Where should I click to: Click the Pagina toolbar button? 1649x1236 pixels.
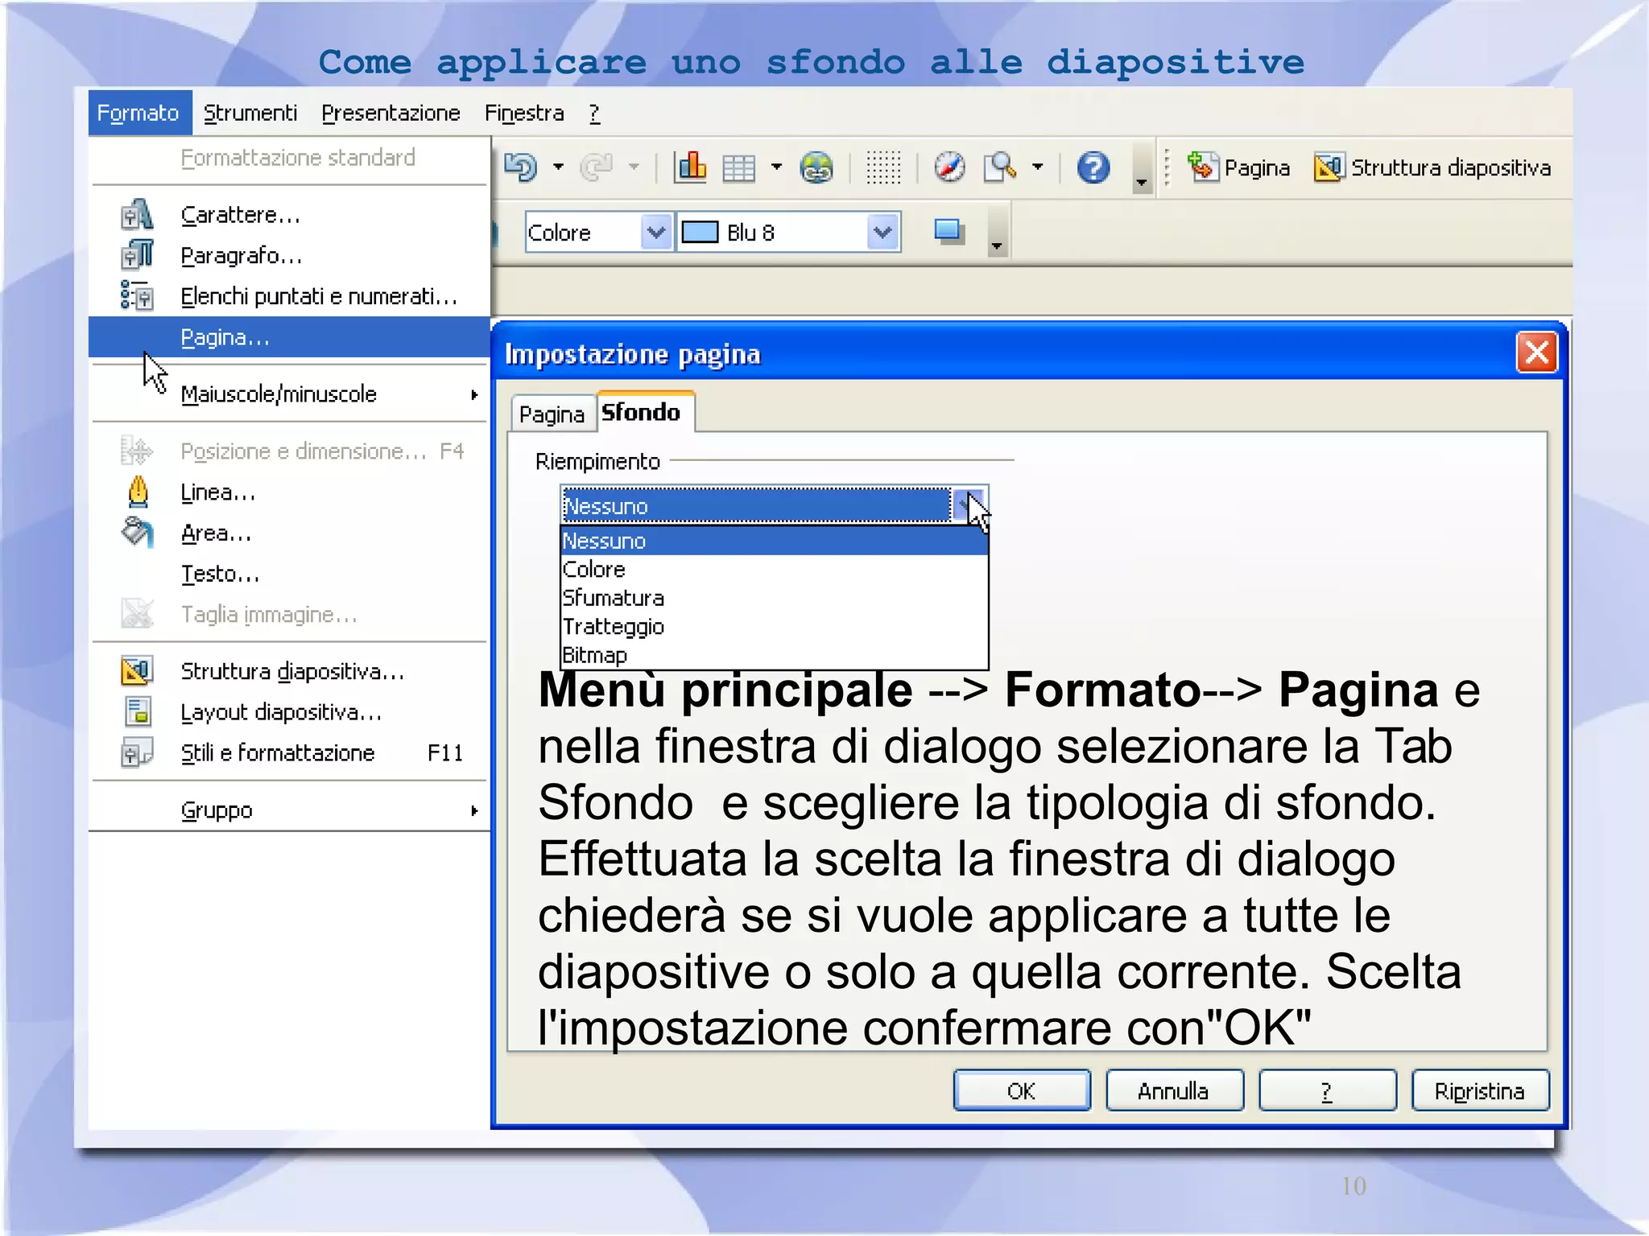pos(1238,167)
